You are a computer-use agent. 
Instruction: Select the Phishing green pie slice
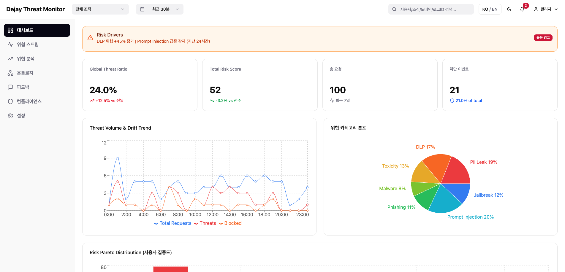click(x=427, y=198)
